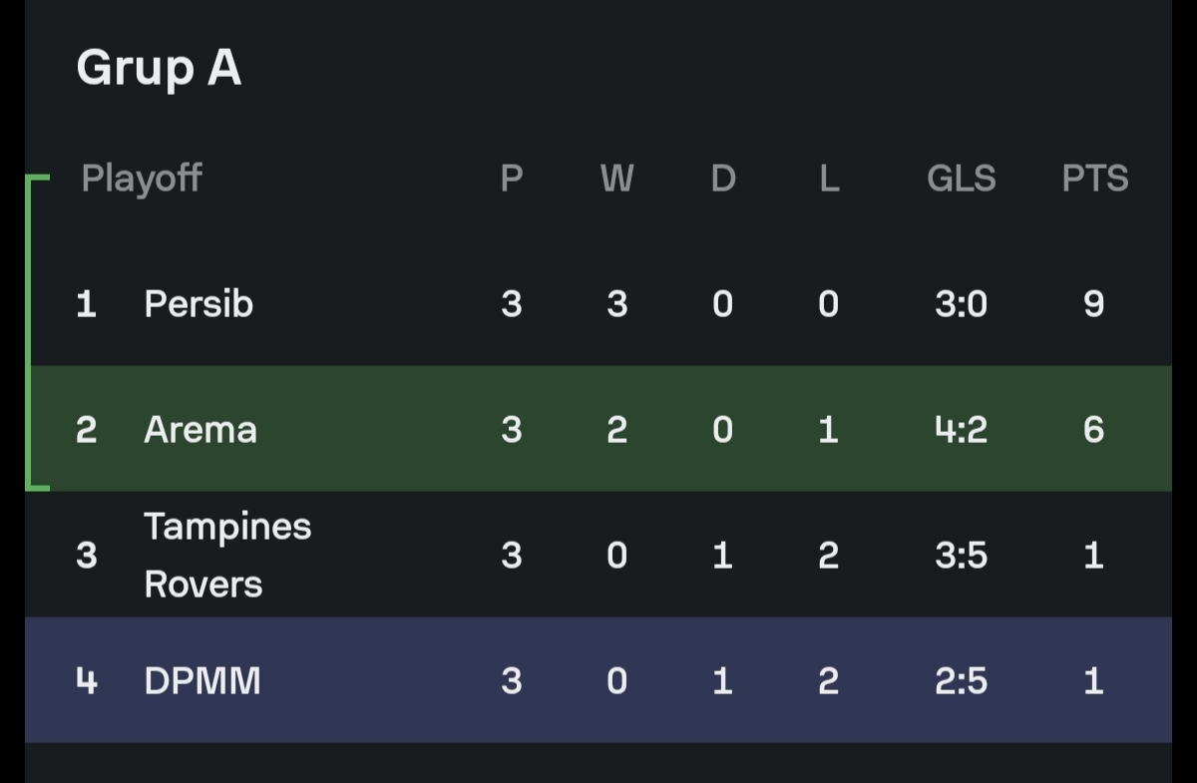The height and width of the screenshot is (783, 1197).
Task: Select Arema's 4:2 goals value
Action: (962, 429)
